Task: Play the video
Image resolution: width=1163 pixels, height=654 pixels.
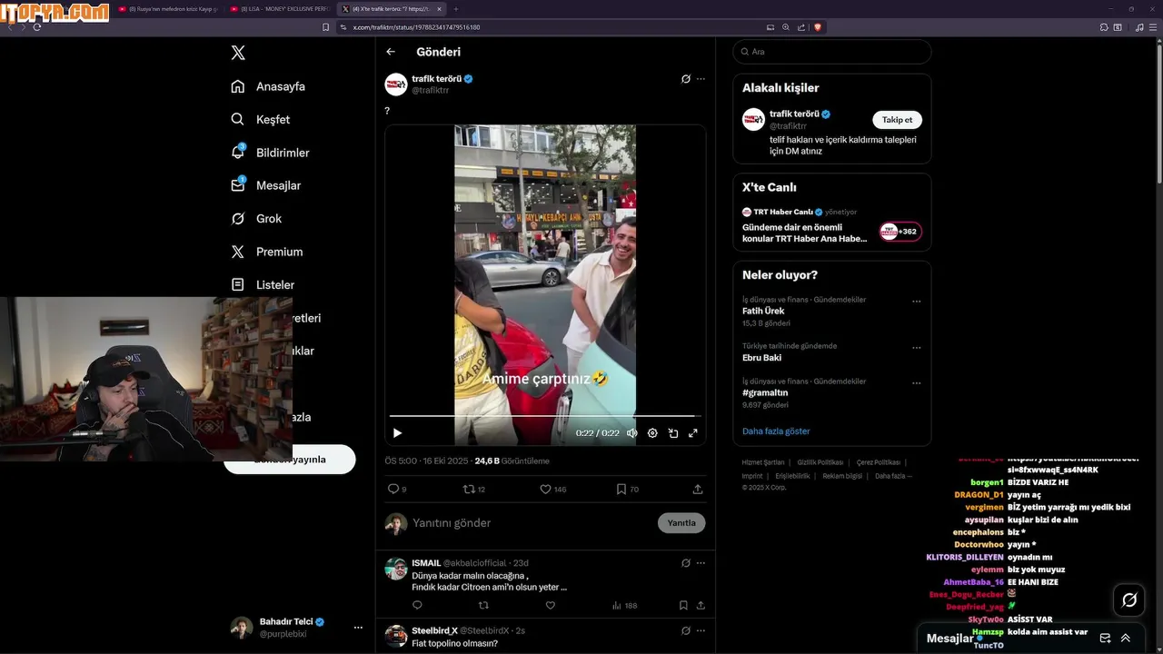Action: pos(397,433)
